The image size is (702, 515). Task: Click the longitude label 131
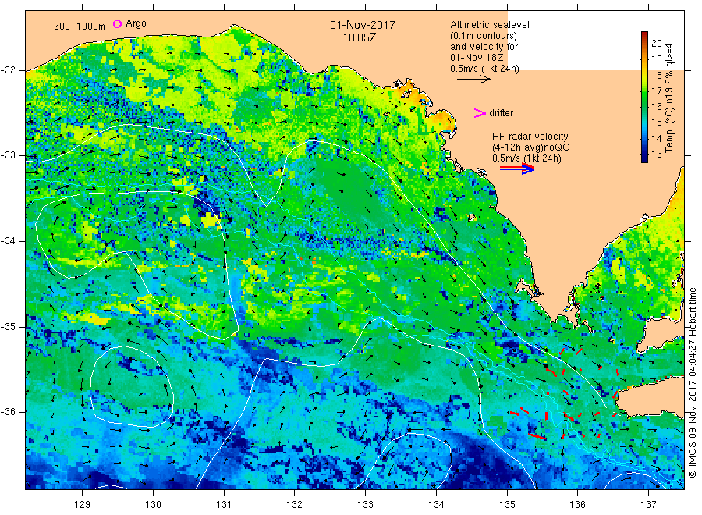[x=224, y=505]
